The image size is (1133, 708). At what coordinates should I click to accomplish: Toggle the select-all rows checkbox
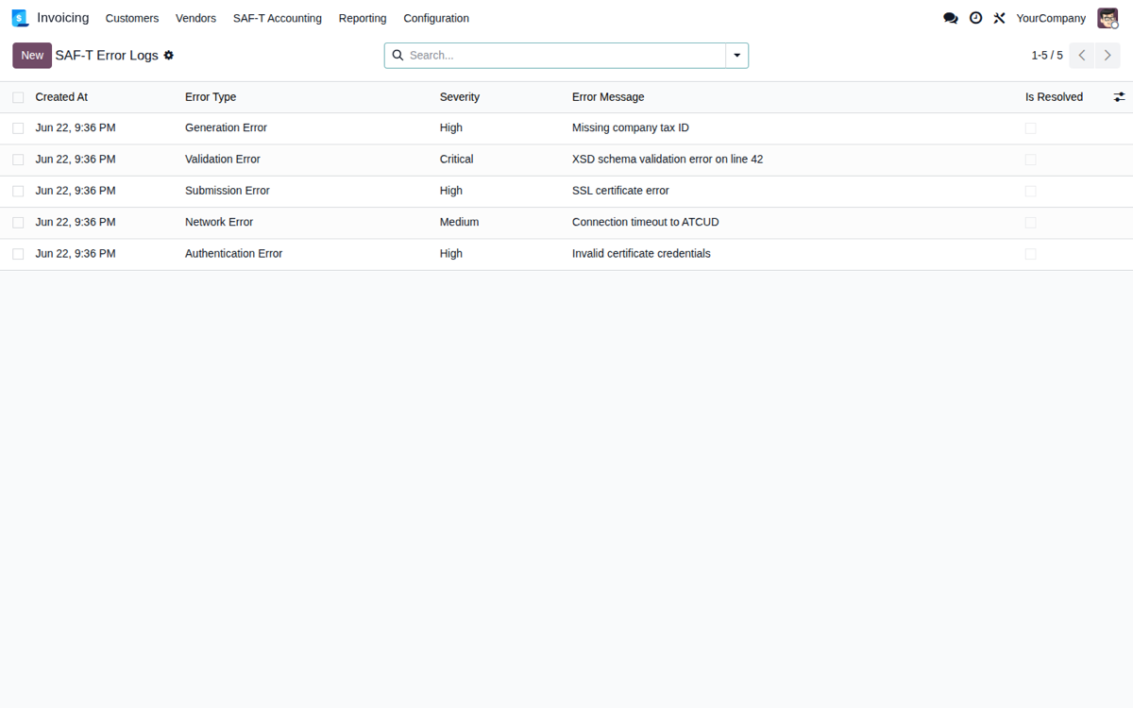(x=18, y=97)
